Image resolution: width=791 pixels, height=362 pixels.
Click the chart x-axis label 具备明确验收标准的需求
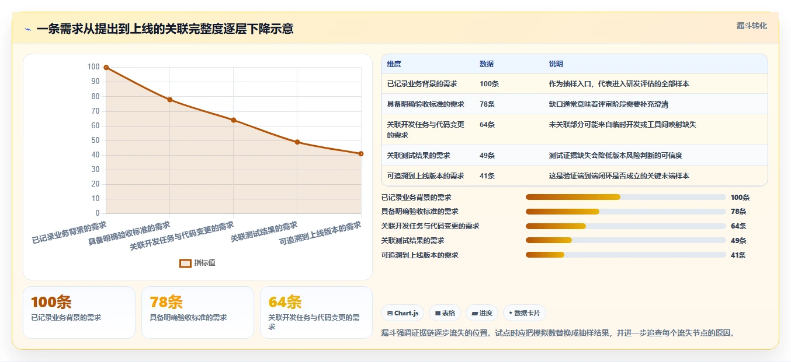tap(130, 233)
